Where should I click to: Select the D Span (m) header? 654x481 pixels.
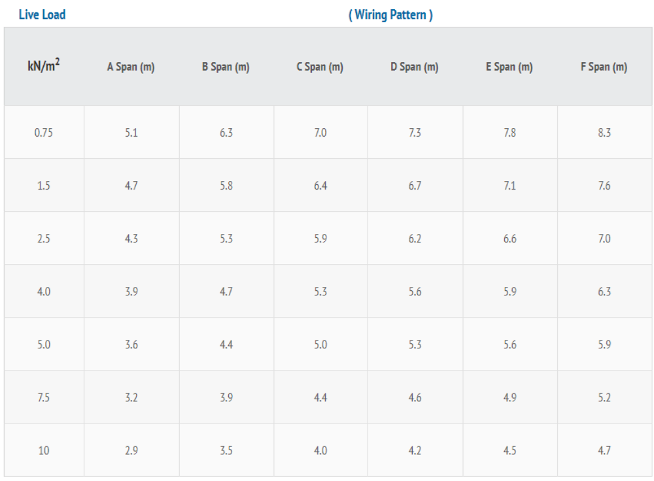point(415,67)
